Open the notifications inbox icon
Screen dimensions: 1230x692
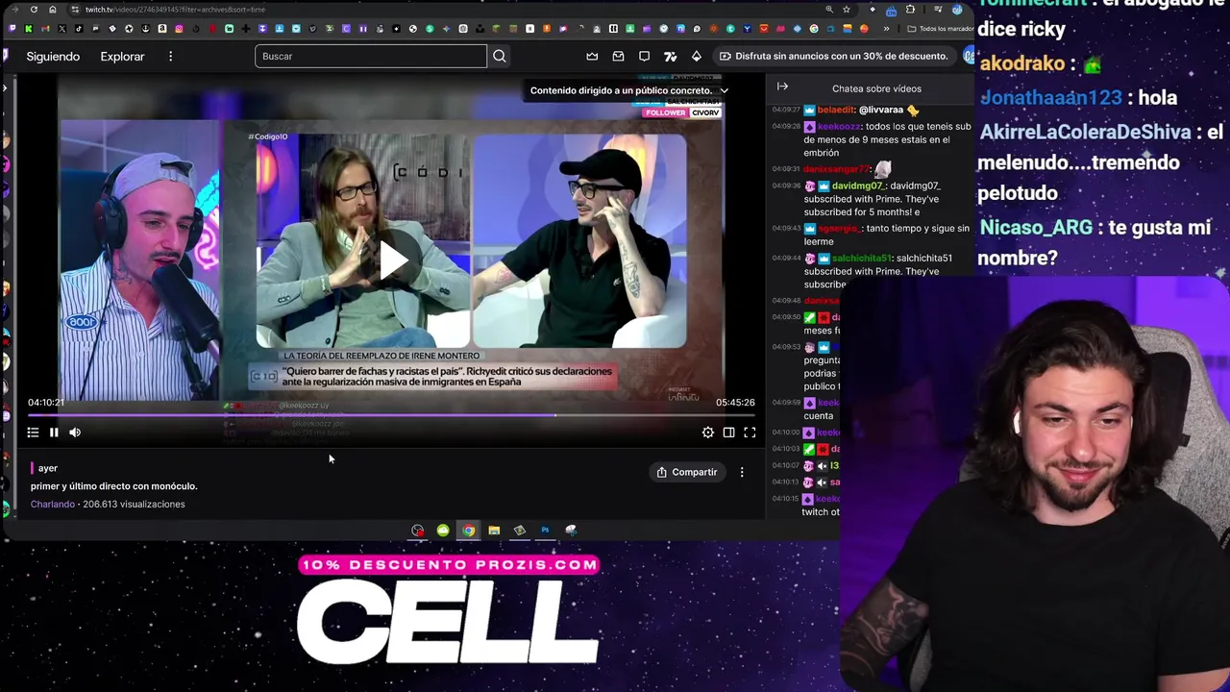618,56
